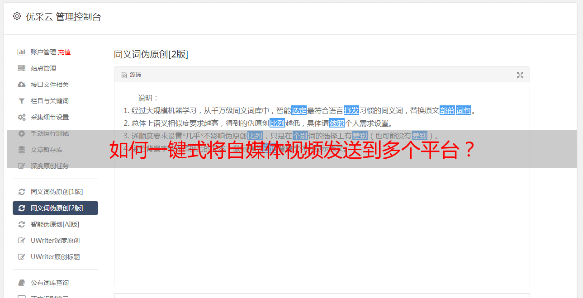Go to UWriter深度原创 page
The height and width of the screenshot is (298, 583).
click(x=55, y=241)
